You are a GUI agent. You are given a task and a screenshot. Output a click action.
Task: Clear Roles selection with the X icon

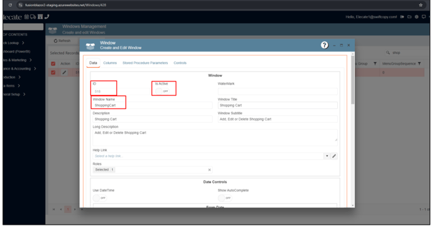point(209,169)
